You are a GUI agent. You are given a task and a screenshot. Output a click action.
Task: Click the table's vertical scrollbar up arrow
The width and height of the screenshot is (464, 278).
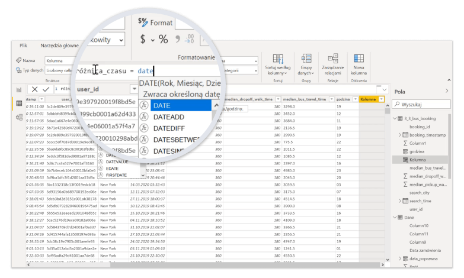click(388, 105)
